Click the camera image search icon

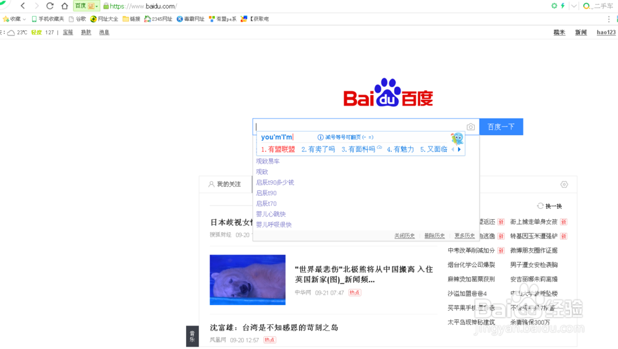470,127
